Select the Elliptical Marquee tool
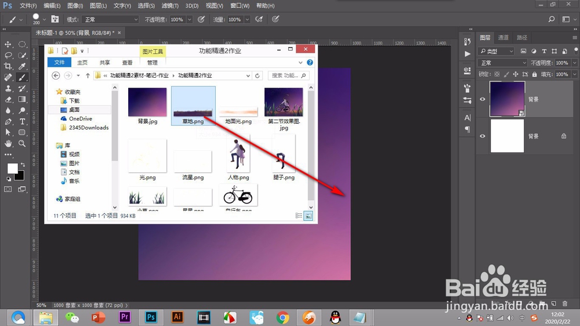The width and height of the screenshot is (580, 326). [22, 45]
